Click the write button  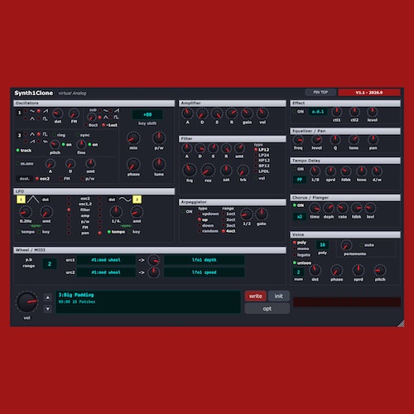(x=256, y=296)
